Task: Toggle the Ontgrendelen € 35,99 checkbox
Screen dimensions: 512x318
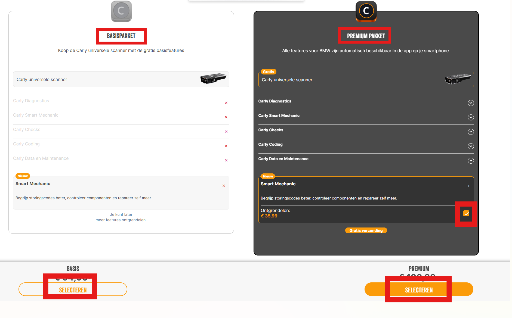Action: 466,214
